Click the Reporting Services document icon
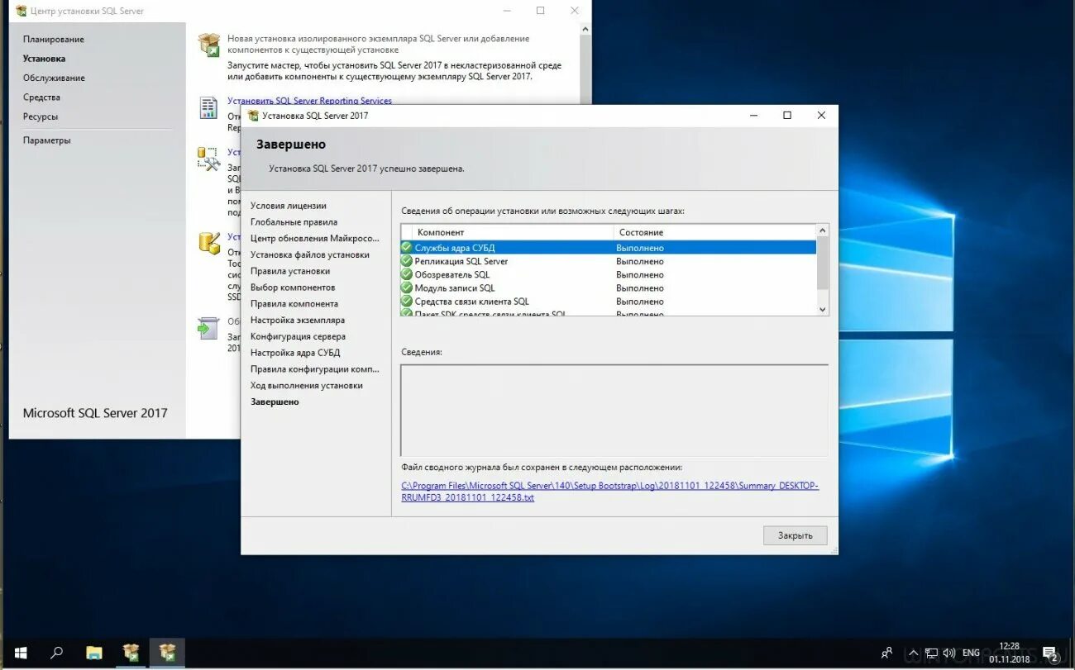 (x=208, y=107)
